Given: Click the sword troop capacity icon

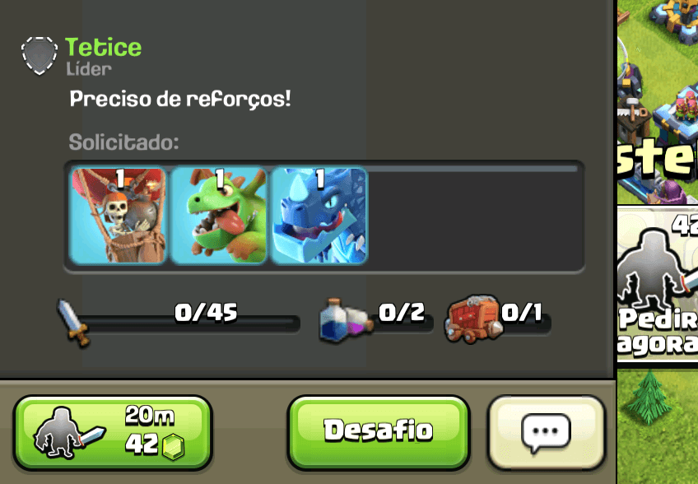Looking at the screenshot, I should pyautogui.click(x=74, y=323).
